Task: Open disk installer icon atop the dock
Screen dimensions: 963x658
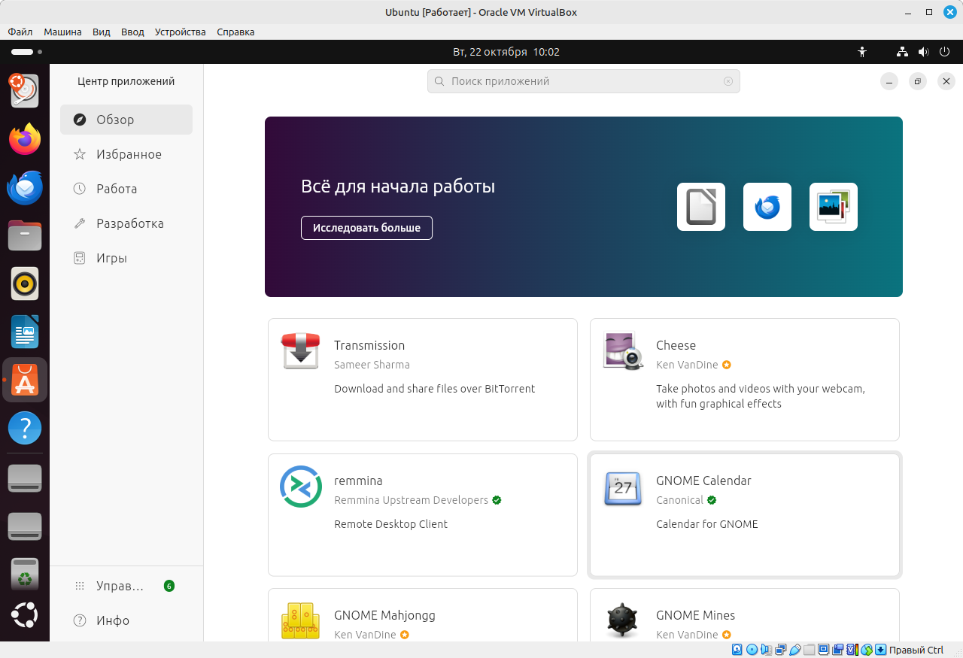Action: [x=25, y=91]
